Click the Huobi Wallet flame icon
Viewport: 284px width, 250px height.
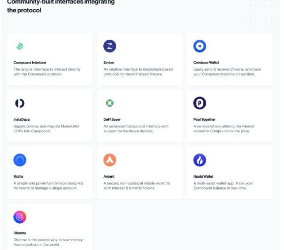[200, 160]
